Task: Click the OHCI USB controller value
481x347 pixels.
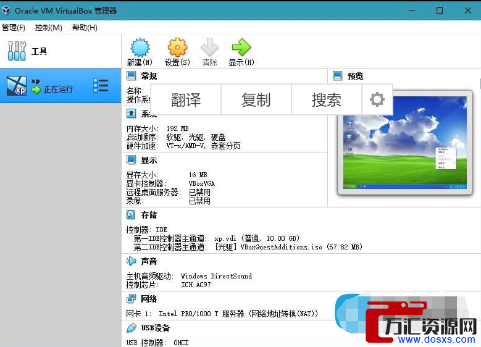Action: click(x=181, y=343)
